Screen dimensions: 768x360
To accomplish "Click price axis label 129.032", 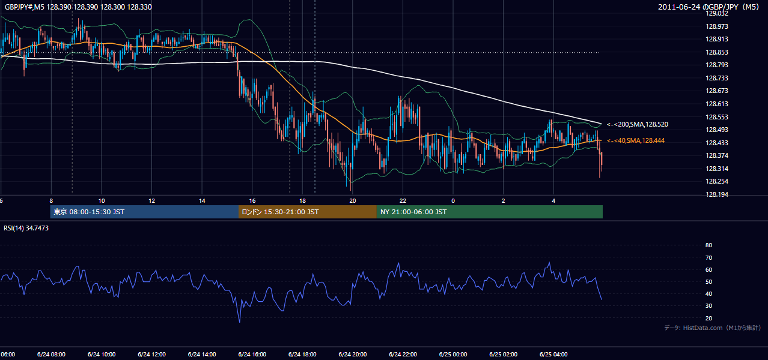I will 716,13.
